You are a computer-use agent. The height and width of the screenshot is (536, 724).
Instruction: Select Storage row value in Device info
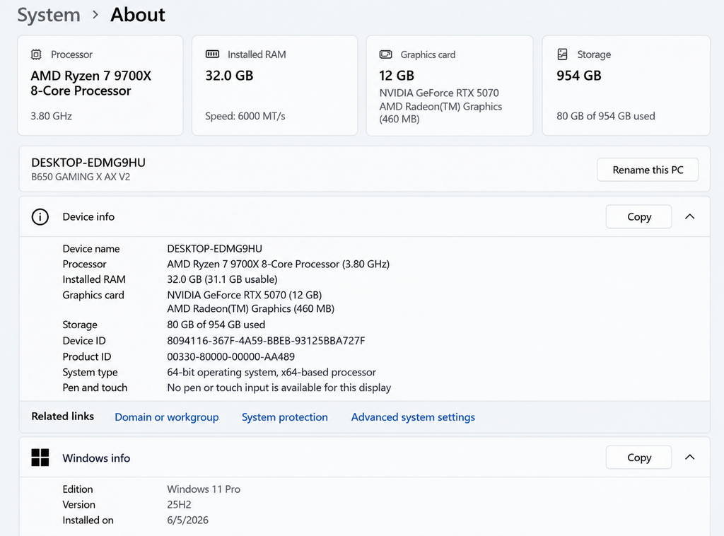216,325
